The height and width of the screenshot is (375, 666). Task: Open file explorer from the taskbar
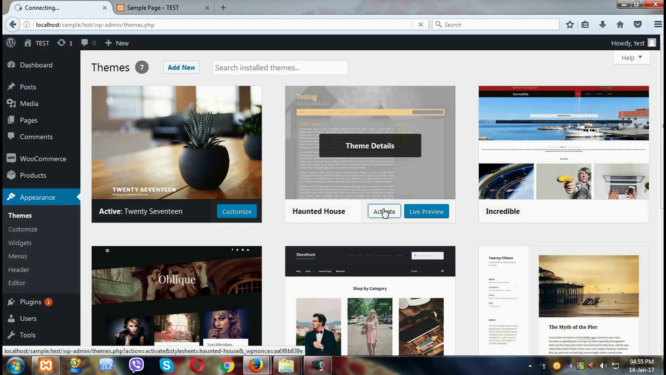287,366
